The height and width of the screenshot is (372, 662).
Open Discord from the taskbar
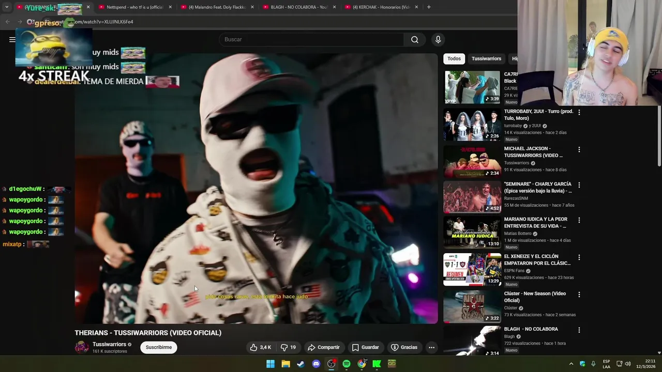pos(316,364)
